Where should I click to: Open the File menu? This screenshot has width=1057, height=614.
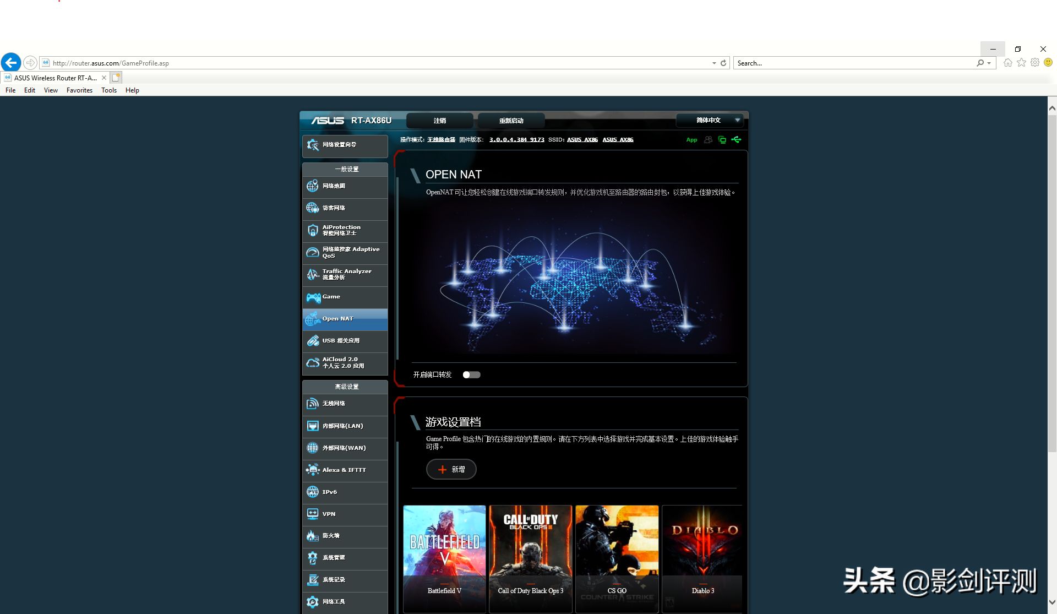coord(10,90)
